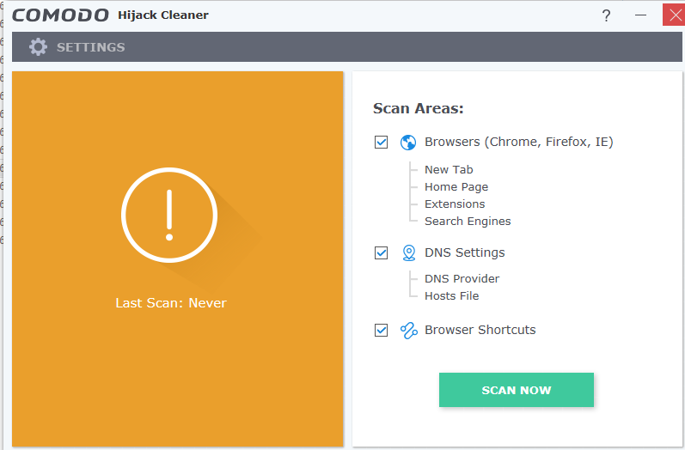Select the Home Page tree item
Image resolution: width=685 pixels, height=450 pixels.
pos(456,187)
